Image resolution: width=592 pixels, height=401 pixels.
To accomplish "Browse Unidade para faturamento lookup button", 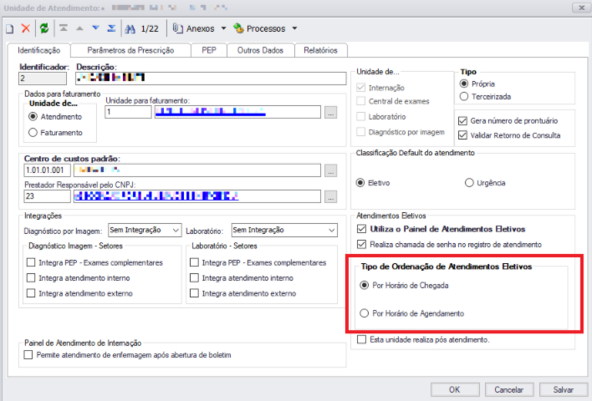I will (x=331, y=113).
